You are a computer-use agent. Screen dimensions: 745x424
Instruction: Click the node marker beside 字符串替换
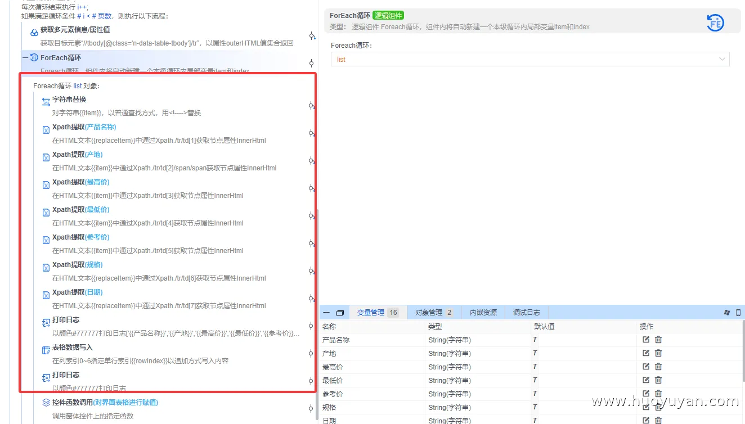(311, 106)
